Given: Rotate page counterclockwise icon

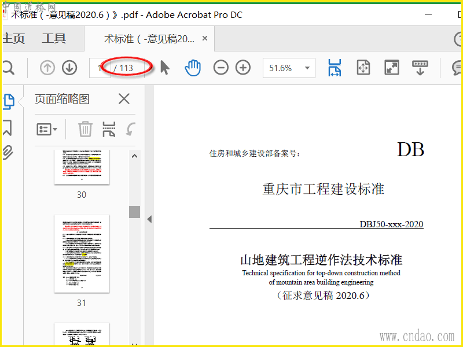Looking at the screenshot, I should click(x=131, y=129).
